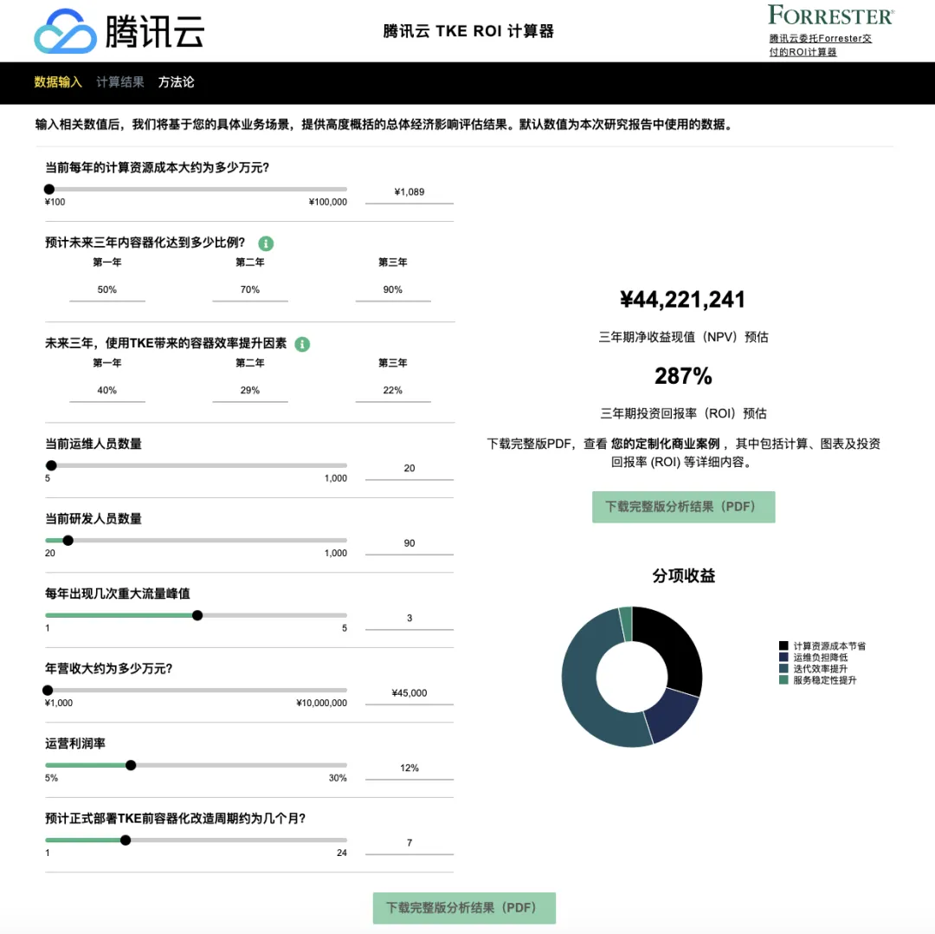Select the 数据输入 tab
The width and height of the screenshot is (935, 934).
pos(57,82)
